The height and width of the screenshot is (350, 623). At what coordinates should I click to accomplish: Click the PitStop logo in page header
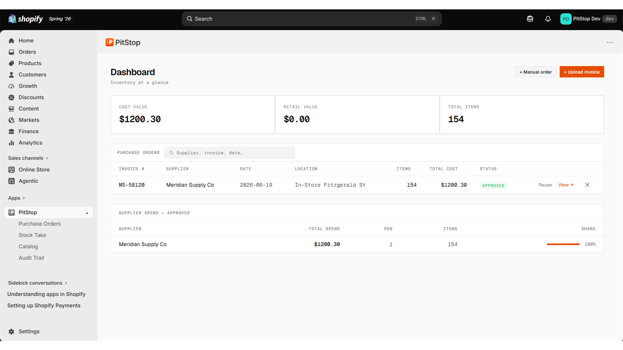click(109, 42)
